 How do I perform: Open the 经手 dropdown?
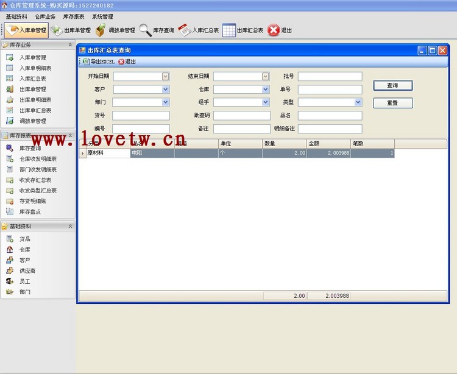click(x=265, y=102)
